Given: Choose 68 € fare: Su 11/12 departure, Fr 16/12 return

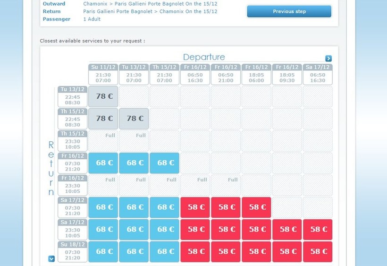Looking at the screenshot, I should tap(103, 163).
